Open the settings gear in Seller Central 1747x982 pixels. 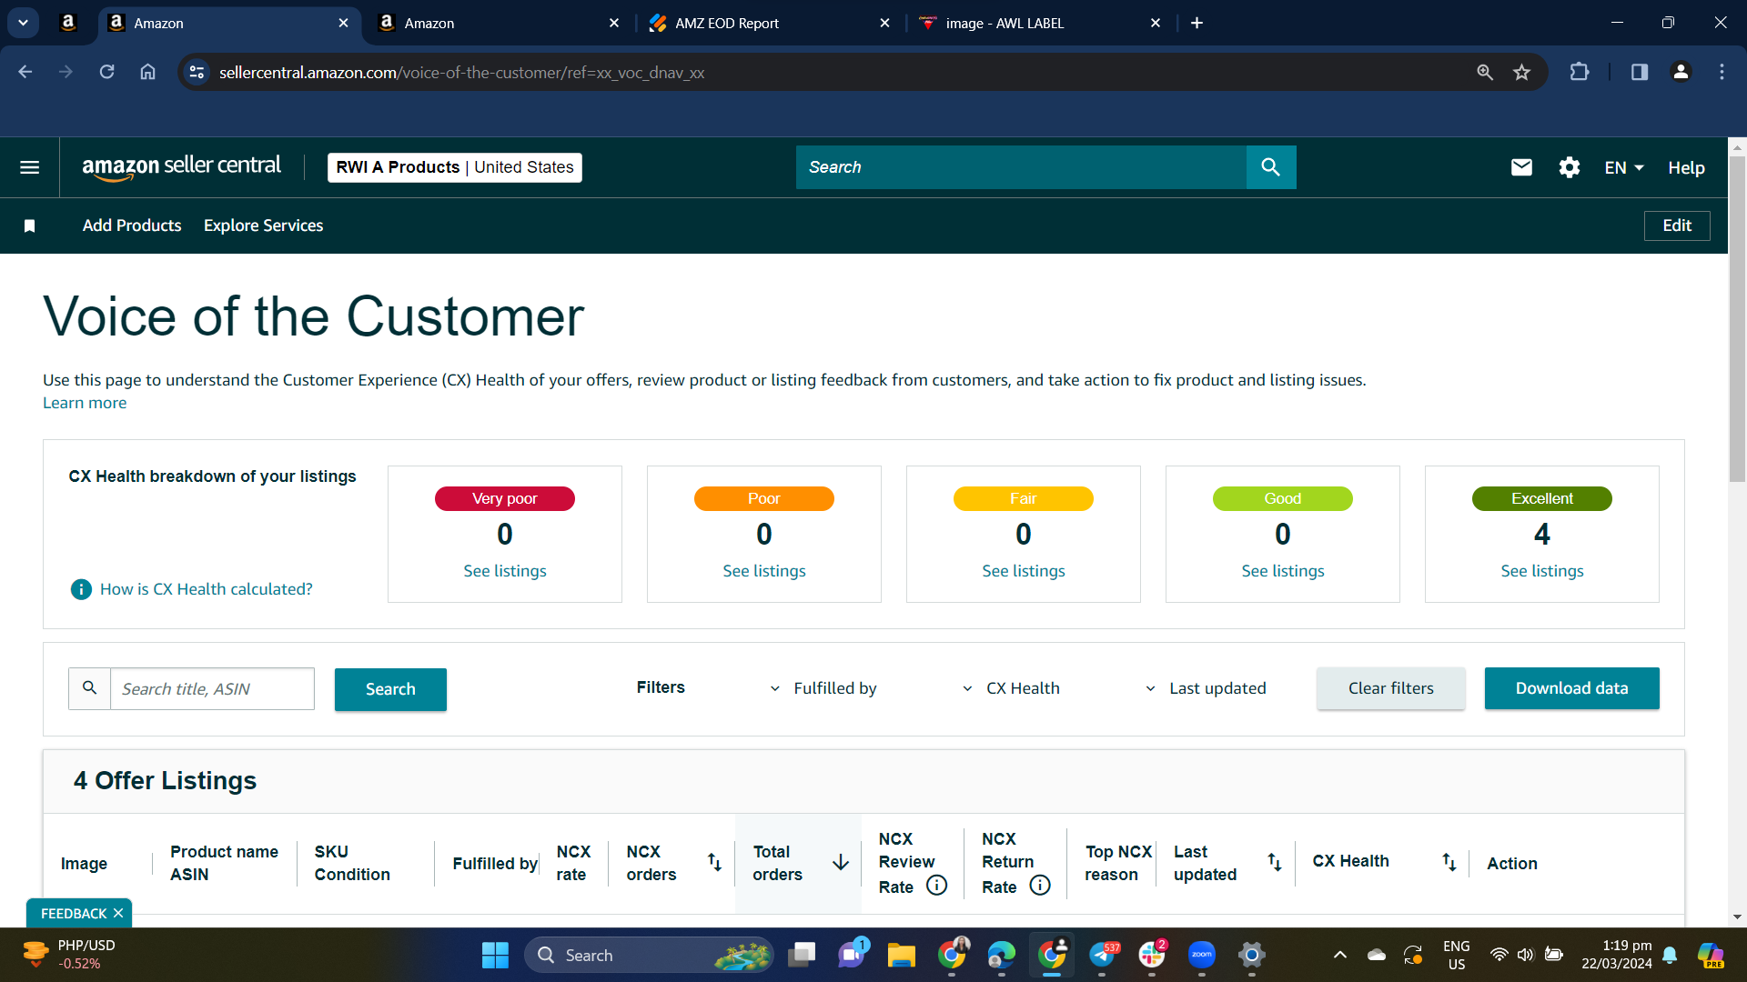coord(1569,167)
